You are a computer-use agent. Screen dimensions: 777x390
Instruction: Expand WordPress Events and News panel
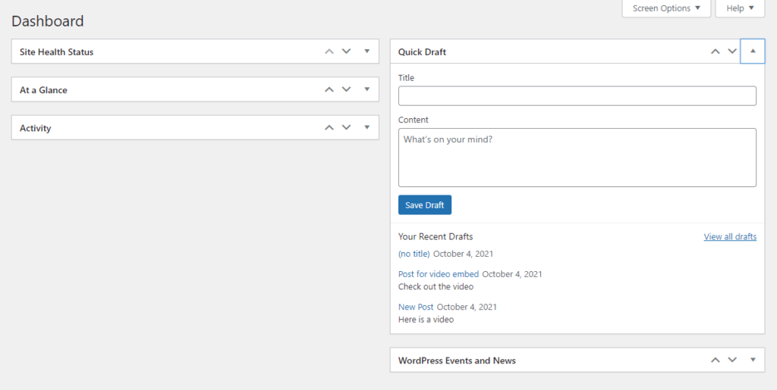point(753,360)
